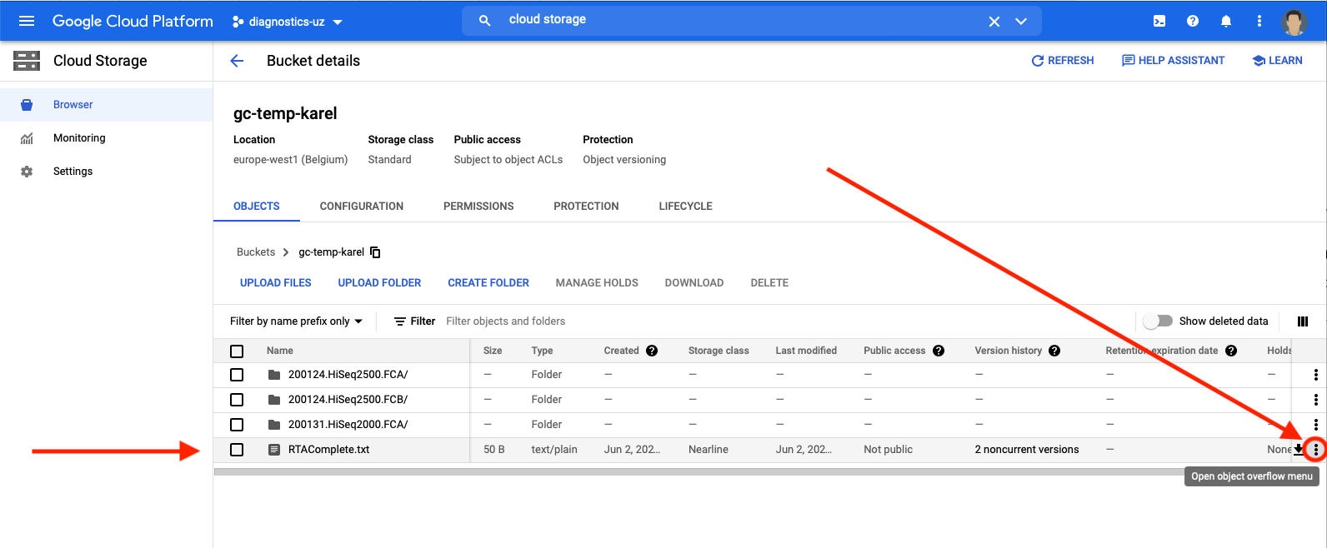Download RTAComplete.txt using the download icon

(1299, 450)
